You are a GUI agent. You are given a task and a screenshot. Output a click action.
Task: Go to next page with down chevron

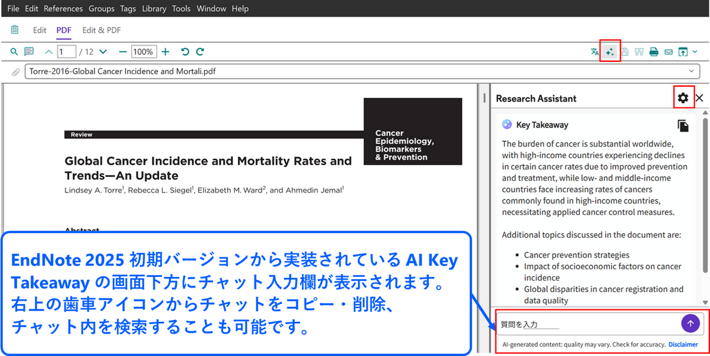[103, 52]
